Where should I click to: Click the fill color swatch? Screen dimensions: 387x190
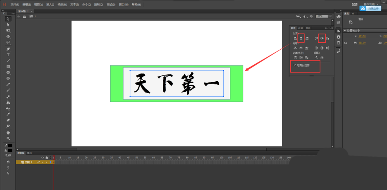click(10, 150)
